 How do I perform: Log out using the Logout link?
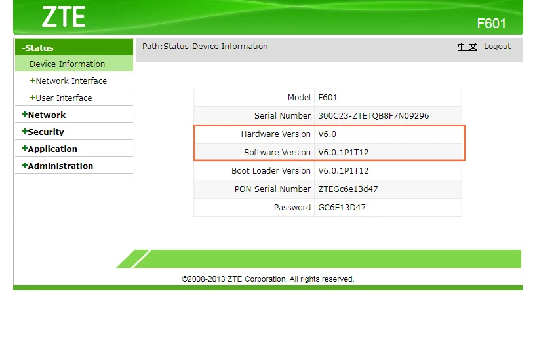(497, 47)
